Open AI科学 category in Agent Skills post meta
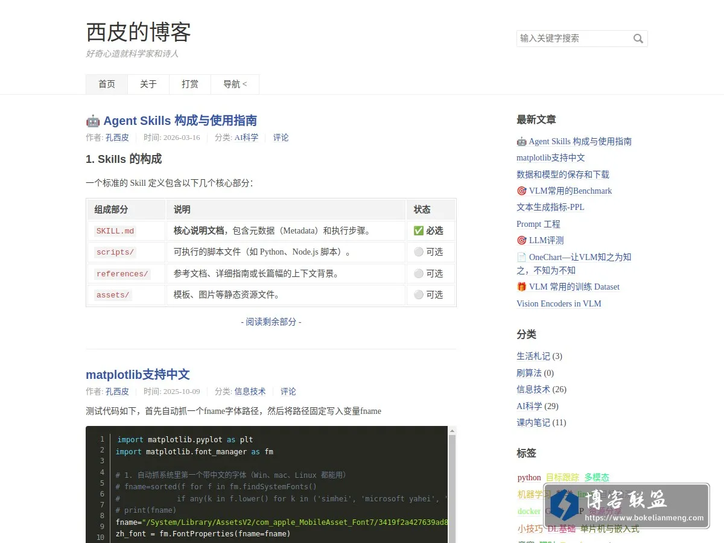 click(246, 138)
